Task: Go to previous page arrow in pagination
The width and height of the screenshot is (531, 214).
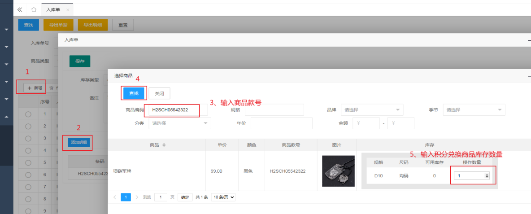Action: click(114, 197)
